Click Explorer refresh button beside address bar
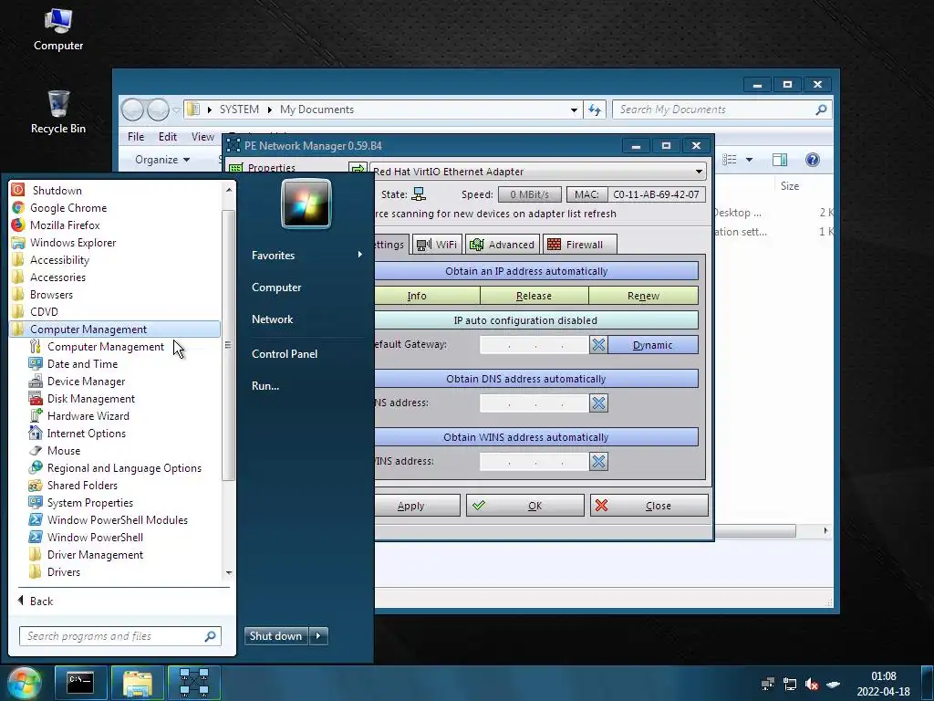The image size is (934, 701). click(595, 110)
